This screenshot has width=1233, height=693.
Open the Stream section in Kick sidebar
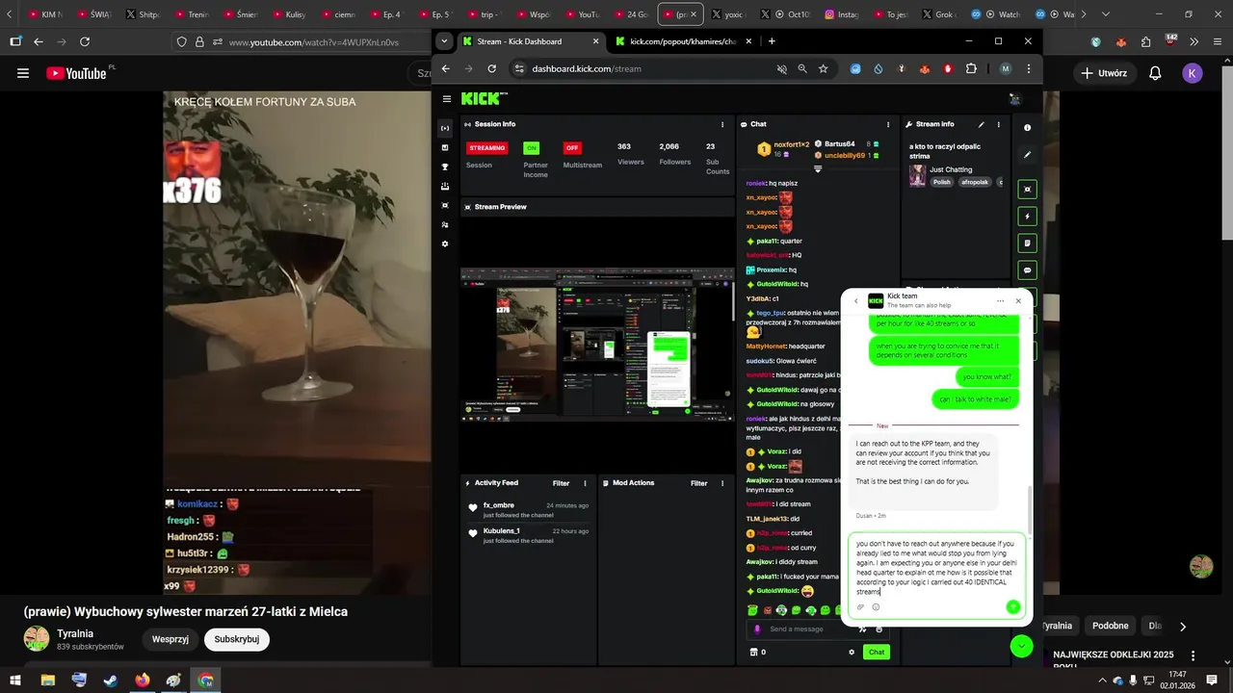445,128
